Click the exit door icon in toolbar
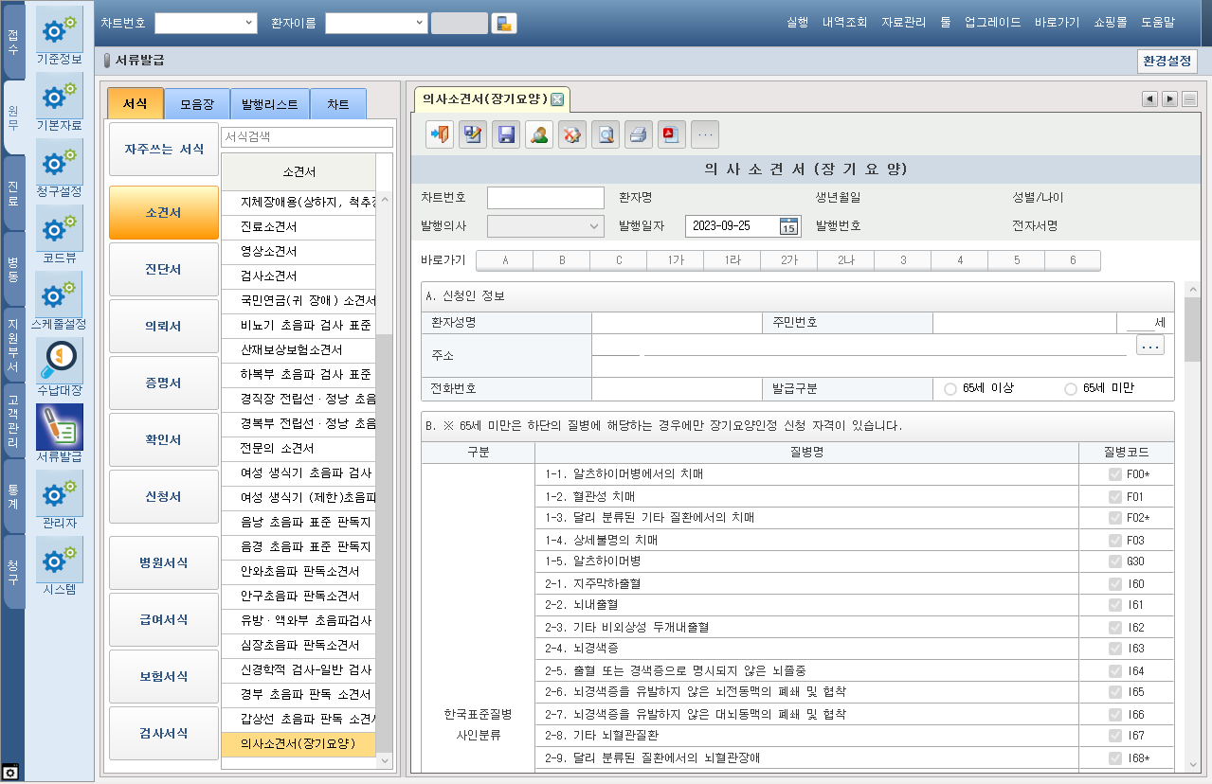Screen dimensions: 1212x784 [x=440, y=134]
